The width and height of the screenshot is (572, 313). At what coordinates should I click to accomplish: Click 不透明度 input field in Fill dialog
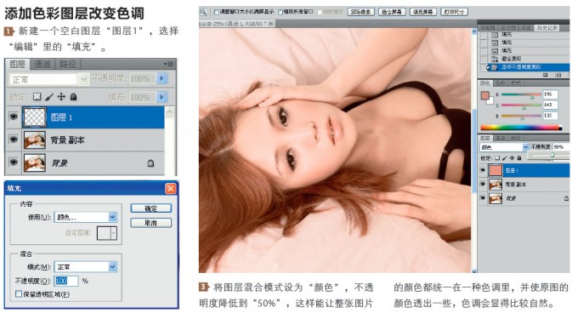tap(66, 281)
